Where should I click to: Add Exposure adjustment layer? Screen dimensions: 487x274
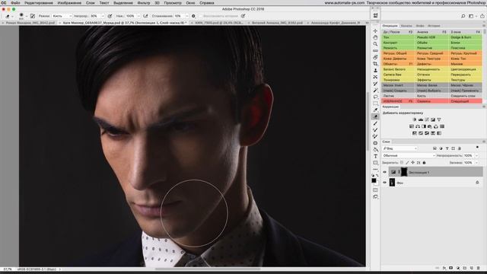(x=433, y=119)
